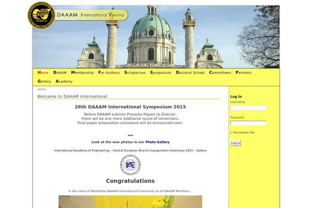Click the Karlskirche header image
The image size is (312, 208).
pos(156,36)
